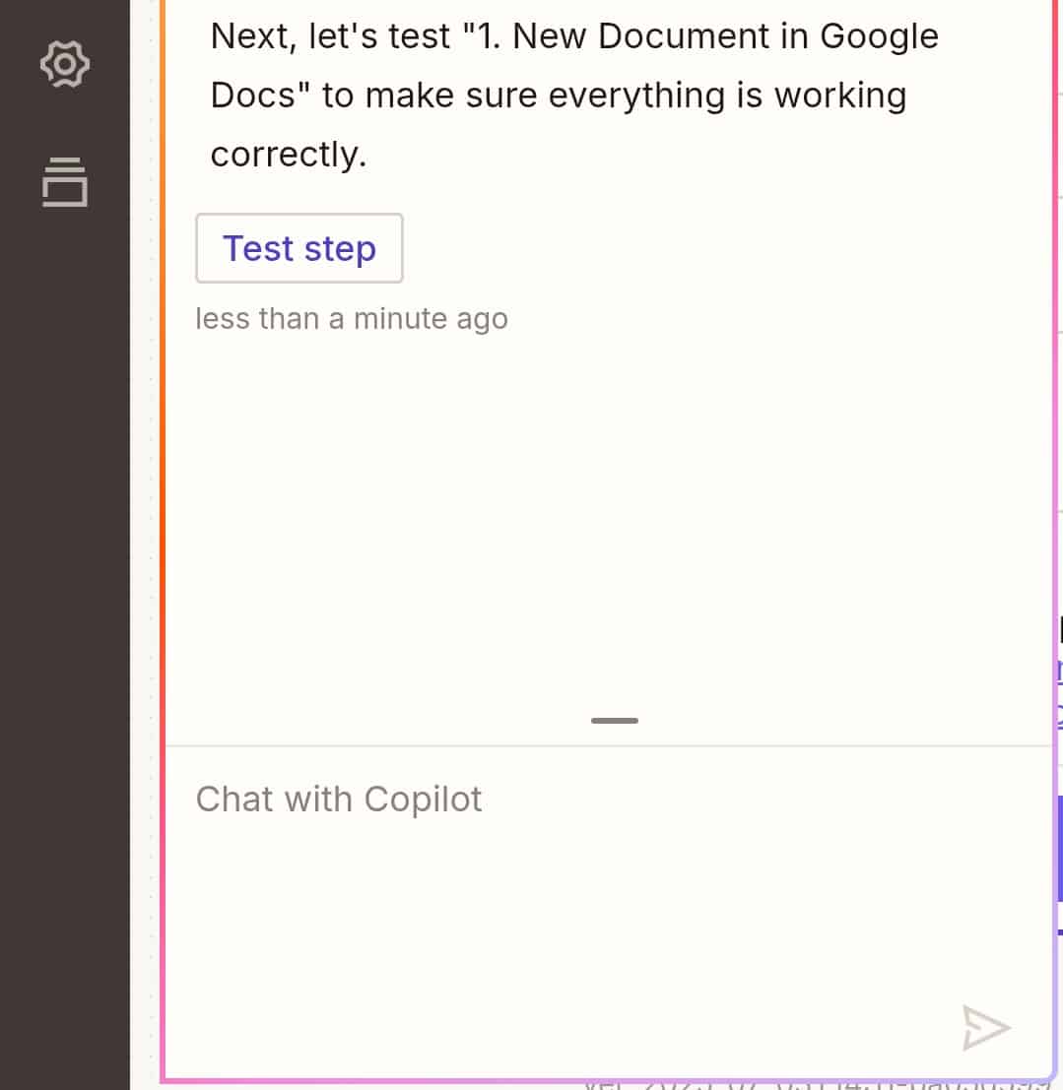Open the partially hidden purple link at right edge

(x=1059, y=672)
